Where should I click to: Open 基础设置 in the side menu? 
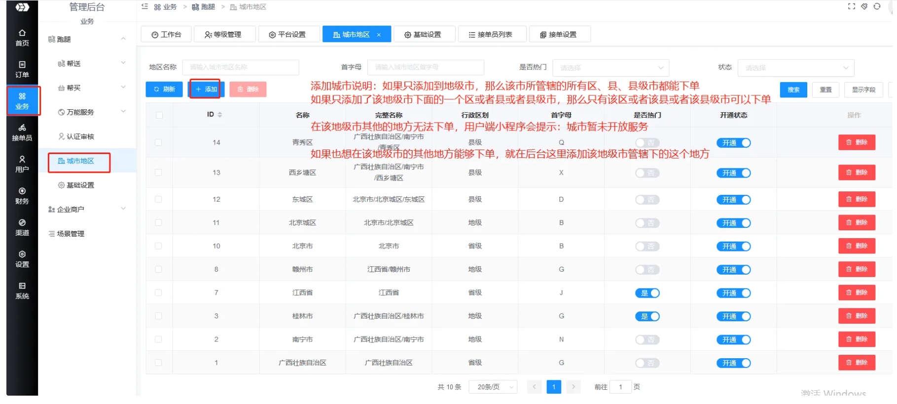pyautogui.click(x=76, y=185)
